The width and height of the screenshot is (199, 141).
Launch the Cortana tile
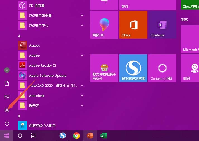click(x=162, y=68)
